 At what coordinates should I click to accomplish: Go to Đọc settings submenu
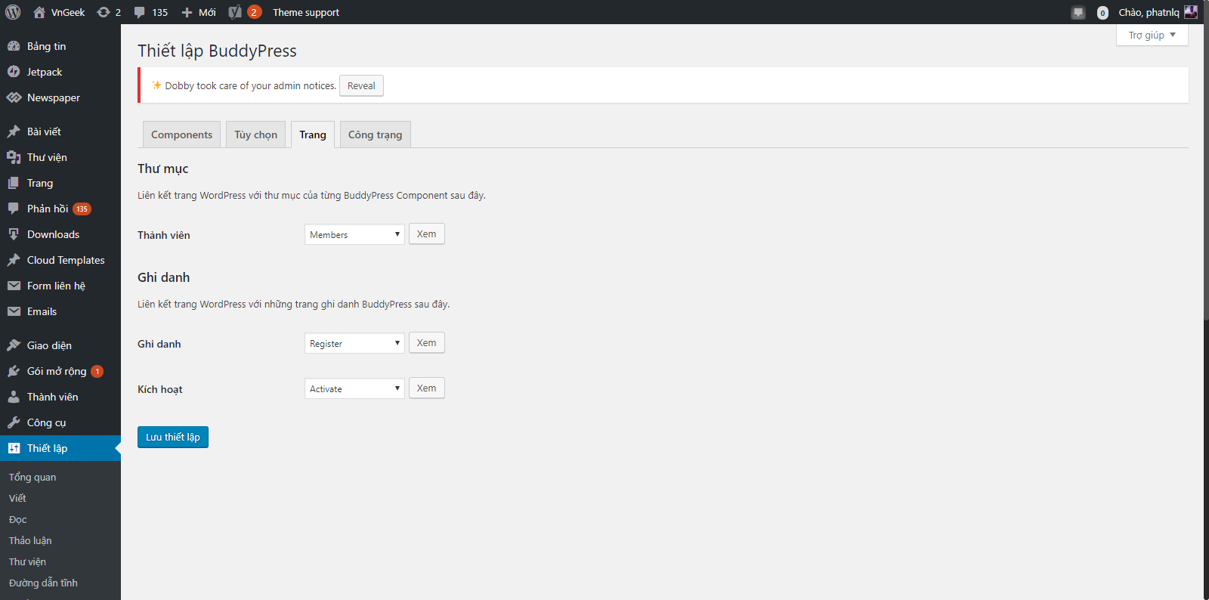(18, 519)
